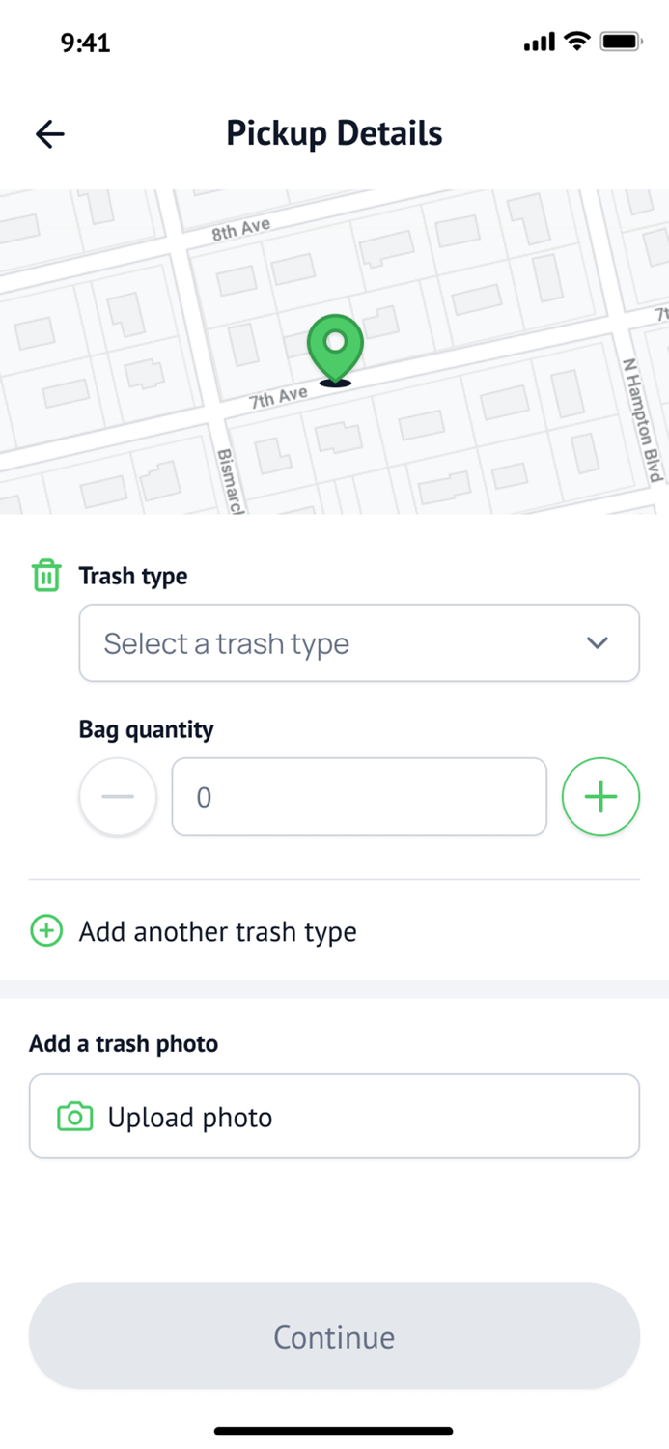This screenshot has width=669, height=1449.
Task: Click the minus circle icon
Action: [117, 796]
